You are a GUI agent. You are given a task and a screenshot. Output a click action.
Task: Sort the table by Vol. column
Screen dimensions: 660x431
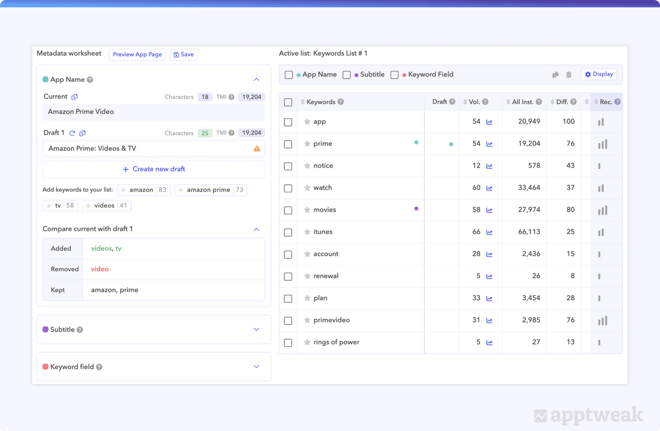click(465, 102)
